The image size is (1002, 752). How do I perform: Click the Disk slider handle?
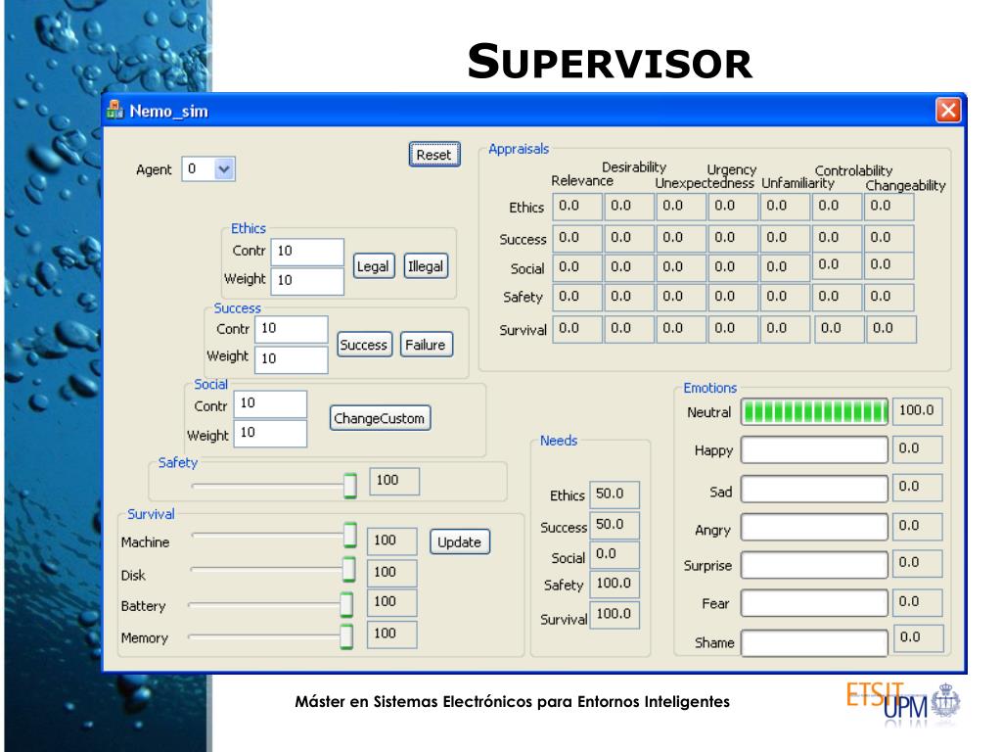click(x=349, y=569)
